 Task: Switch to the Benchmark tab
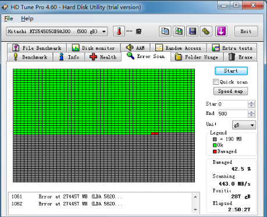30,57
